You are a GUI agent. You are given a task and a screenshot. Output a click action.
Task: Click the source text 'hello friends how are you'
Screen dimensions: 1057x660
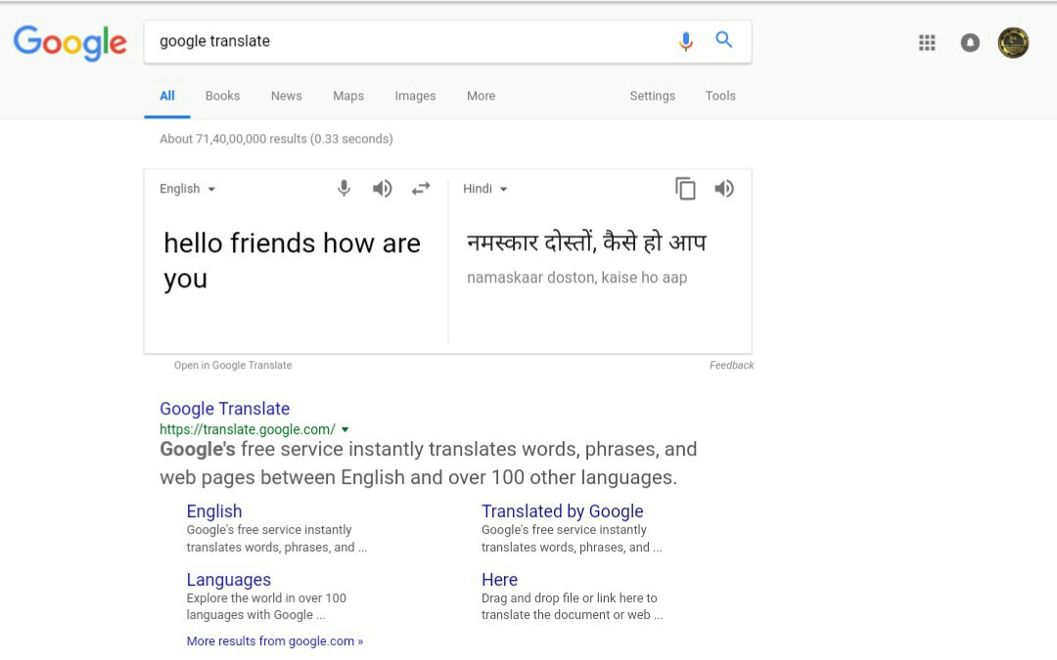pos(292,261)
